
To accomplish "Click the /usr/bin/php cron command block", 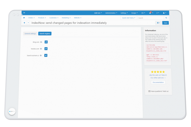I will [157, 48].
